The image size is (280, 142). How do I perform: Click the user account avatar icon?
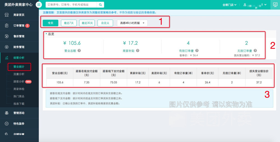[x=245, y=5]
